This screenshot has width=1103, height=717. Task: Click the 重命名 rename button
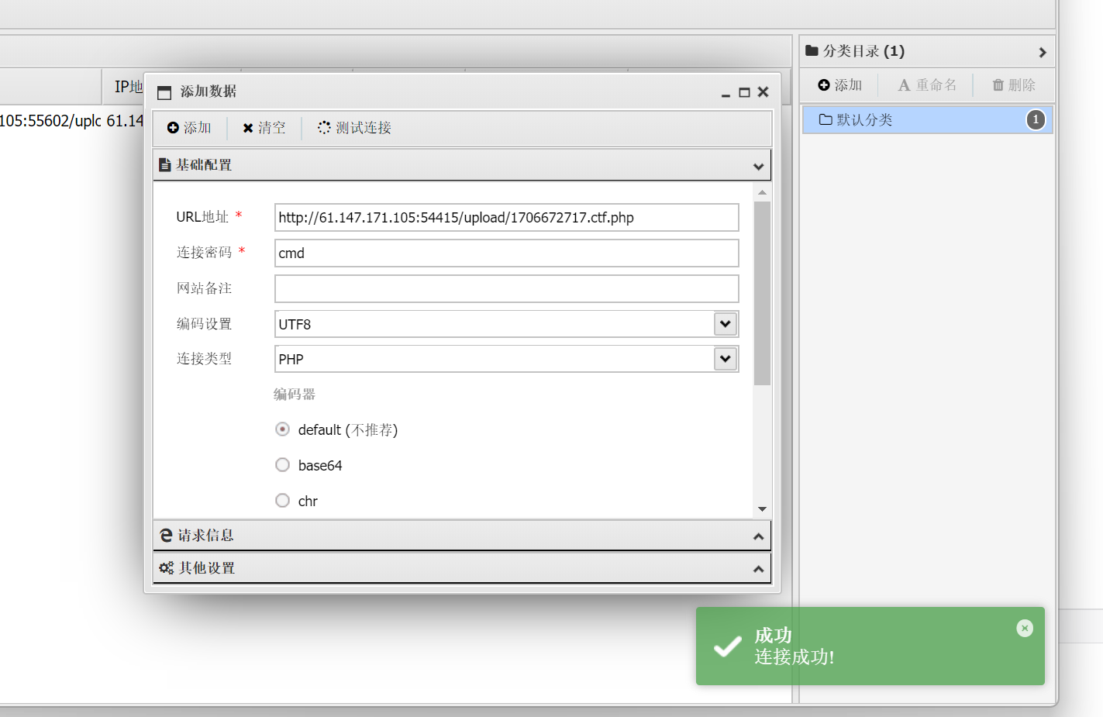927,85
